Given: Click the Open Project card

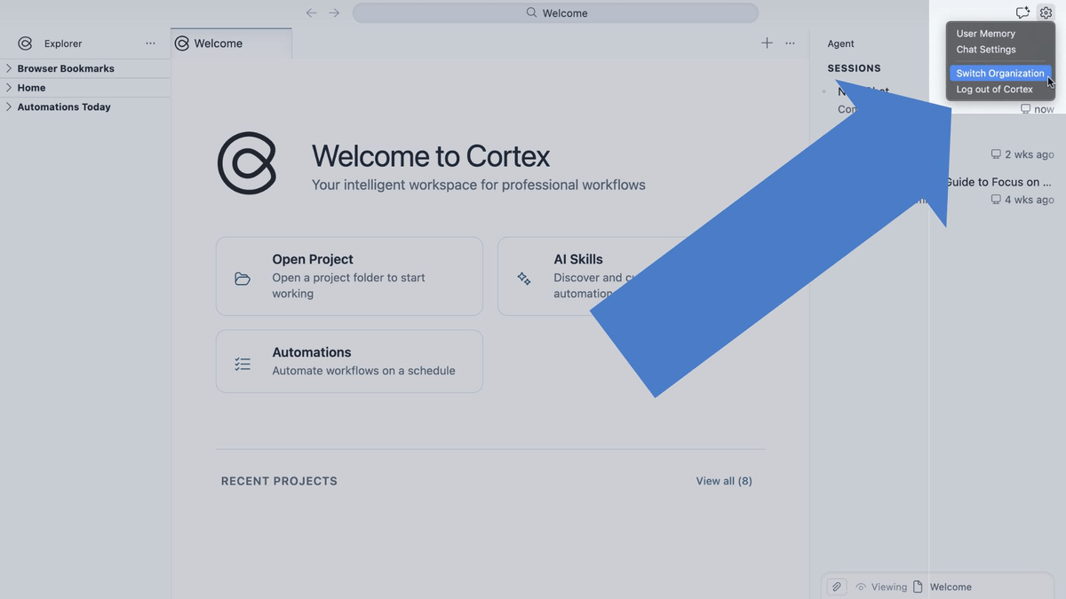Looking at the screenshot, I should [349, 276].
